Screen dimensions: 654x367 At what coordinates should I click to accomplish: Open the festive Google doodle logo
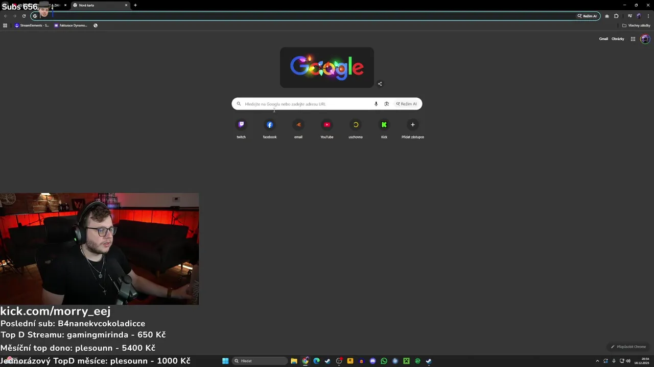tap(327, 67)
